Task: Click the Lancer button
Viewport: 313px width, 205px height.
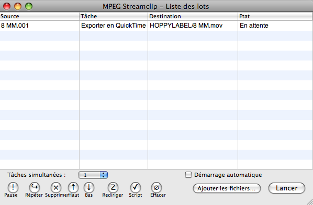Action: [287, 188]
